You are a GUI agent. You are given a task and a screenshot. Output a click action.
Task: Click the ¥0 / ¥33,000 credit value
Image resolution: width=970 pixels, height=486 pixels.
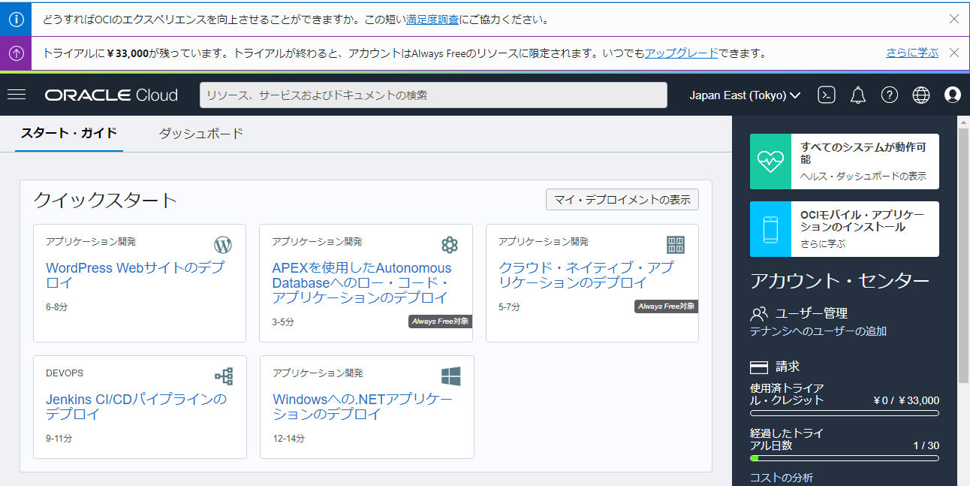(x=906, y=400)
